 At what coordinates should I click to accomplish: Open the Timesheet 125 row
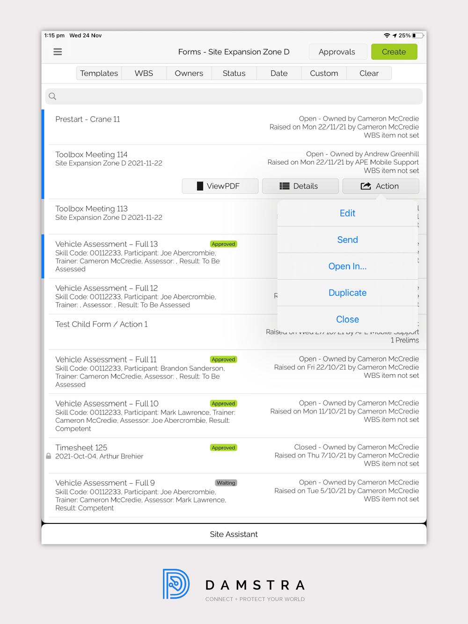[234, 456]
